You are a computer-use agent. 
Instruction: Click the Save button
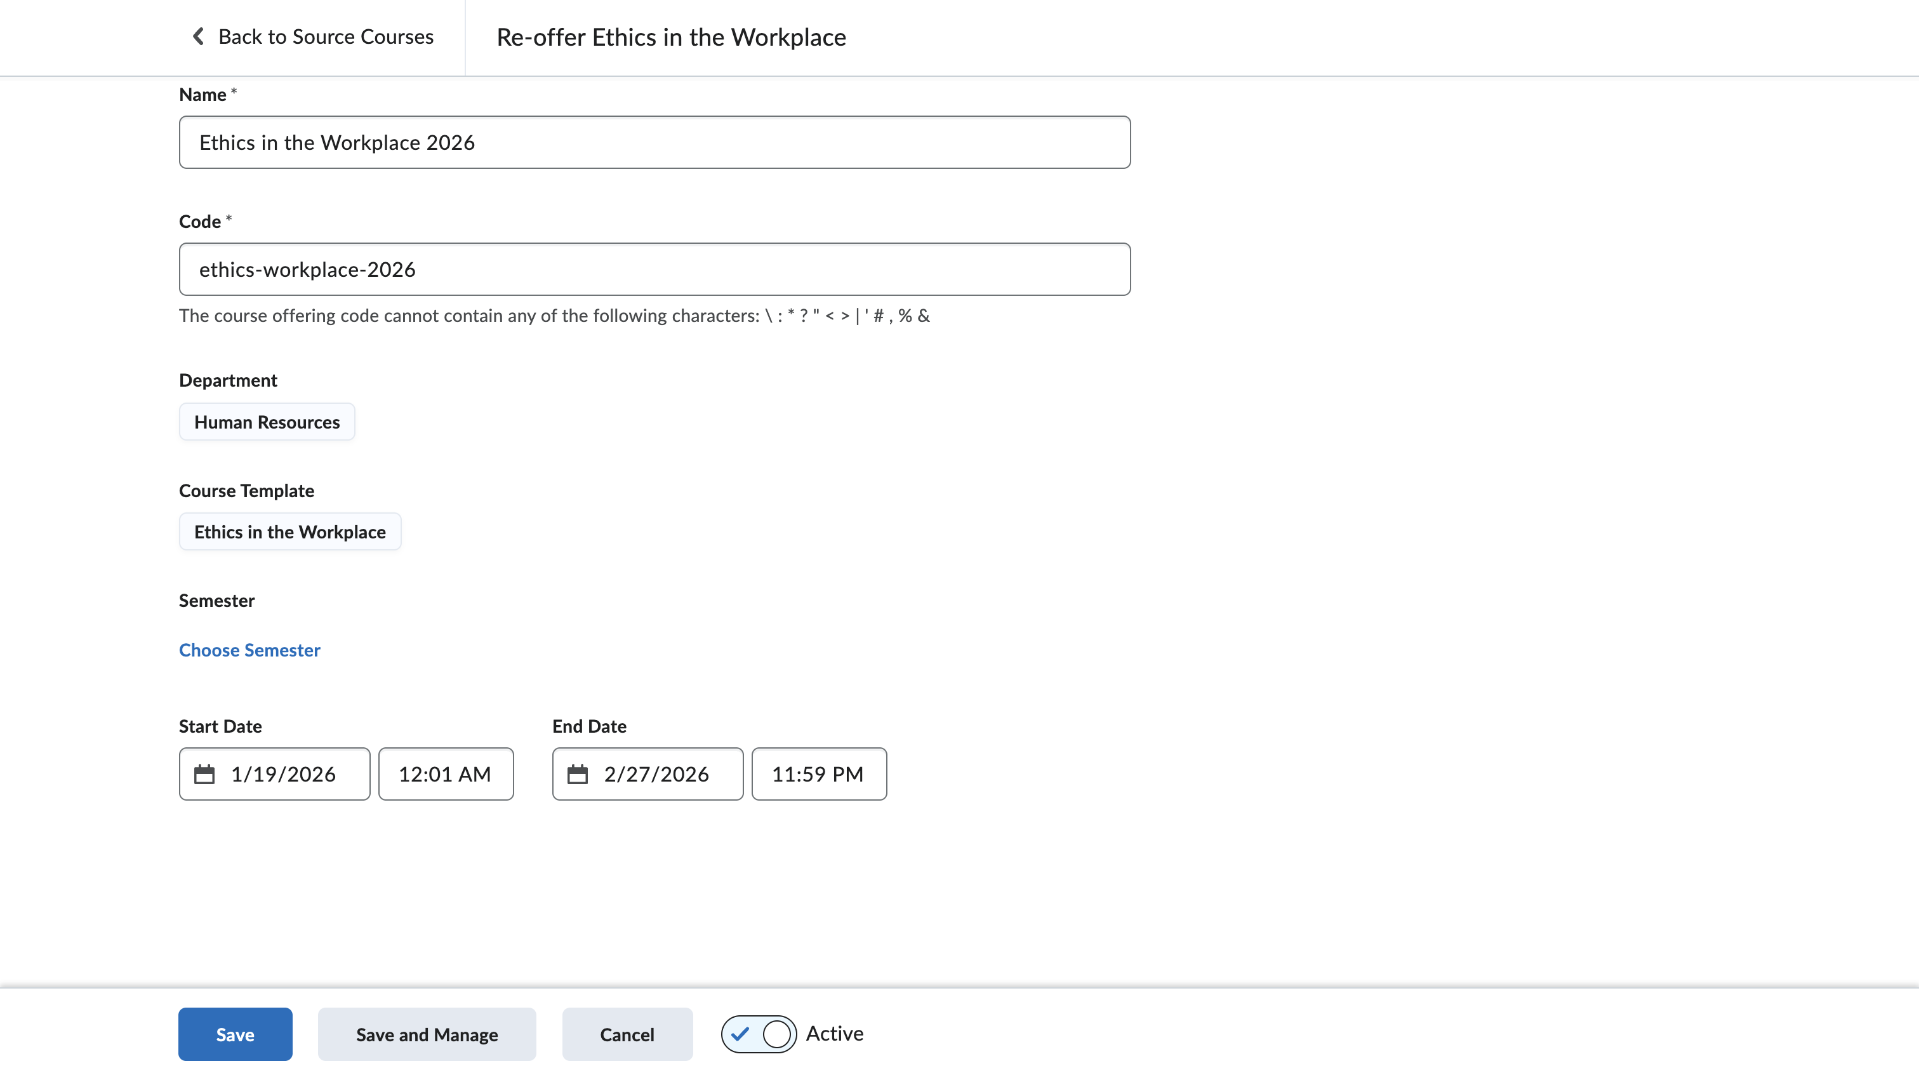coord(236,1034)
